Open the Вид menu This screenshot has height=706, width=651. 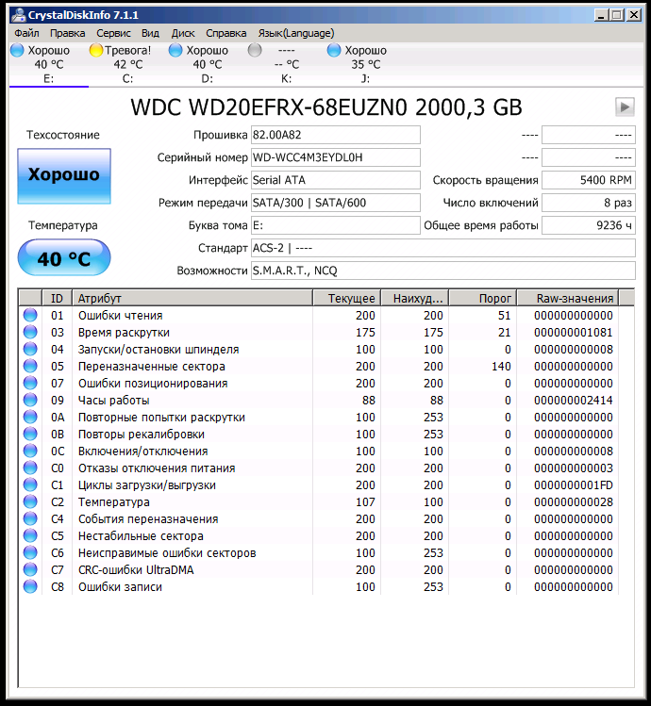pyautogui.click(x=150, y=33)
